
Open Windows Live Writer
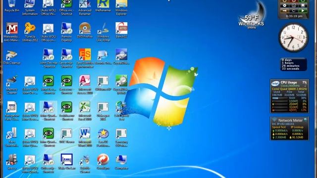click(x=103, y=32)
